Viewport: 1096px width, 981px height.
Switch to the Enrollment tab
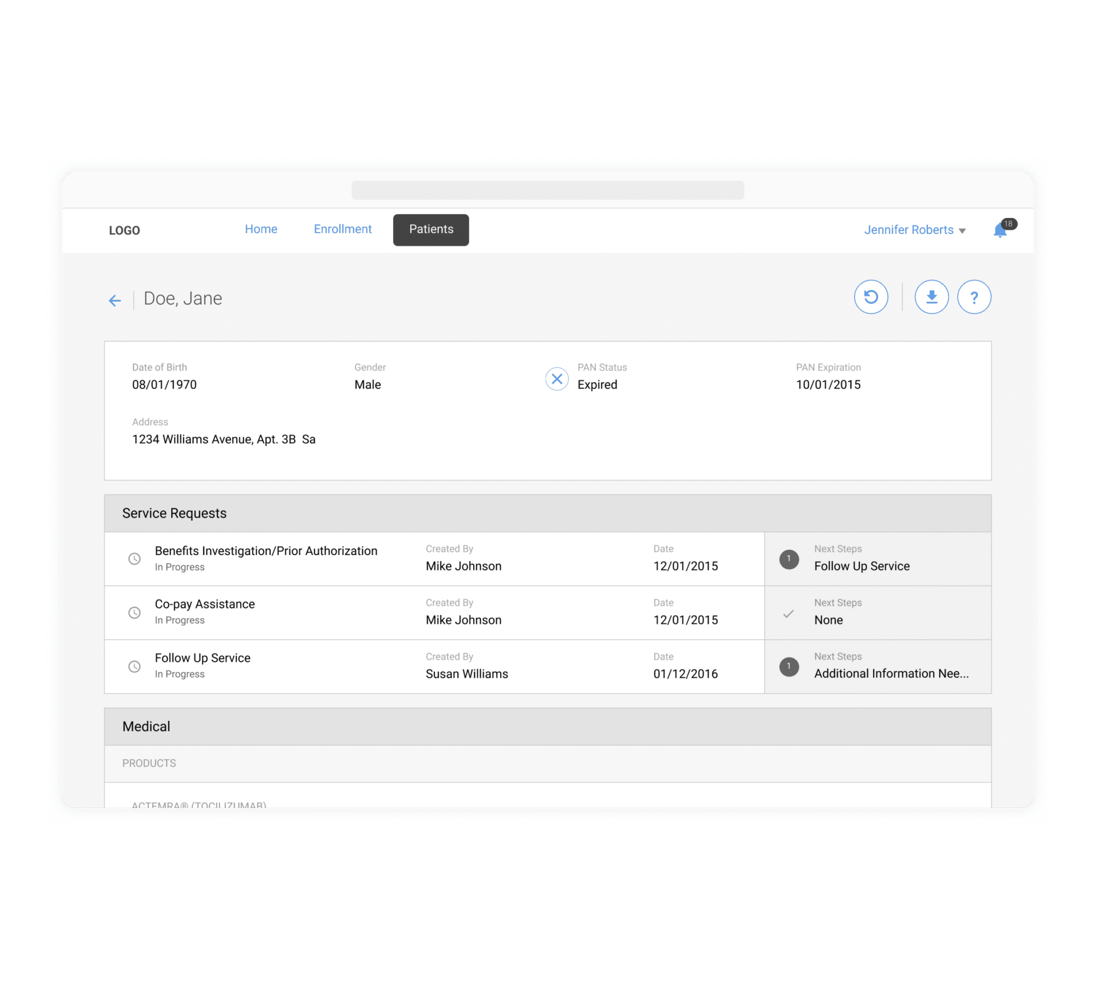coord(342,229)
